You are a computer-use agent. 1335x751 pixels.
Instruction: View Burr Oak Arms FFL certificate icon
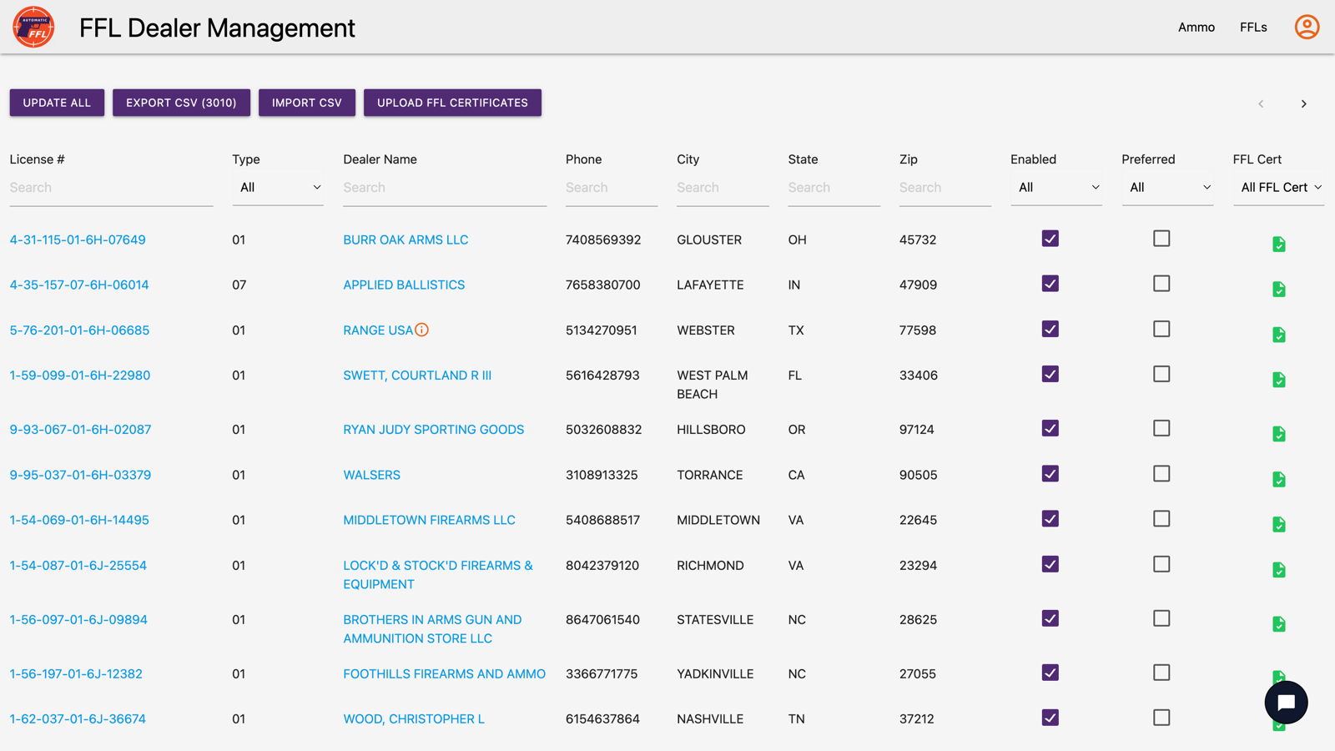(1279, 244)
